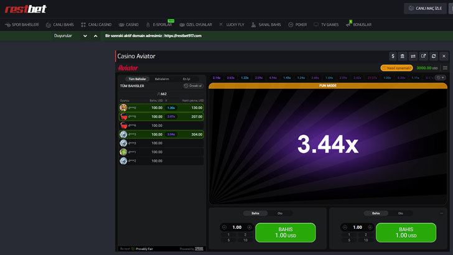Choose quick bet 5 in second panel
This screenshot has height=255, width=453.
(x=349, y=240)
